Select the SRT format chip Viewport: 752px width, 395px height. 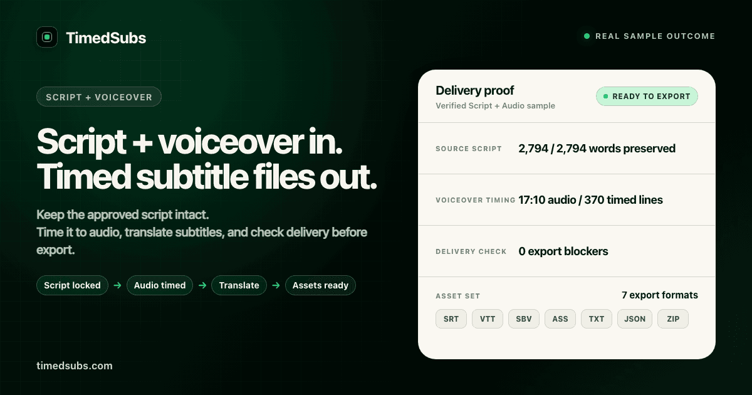pos(451,319)
